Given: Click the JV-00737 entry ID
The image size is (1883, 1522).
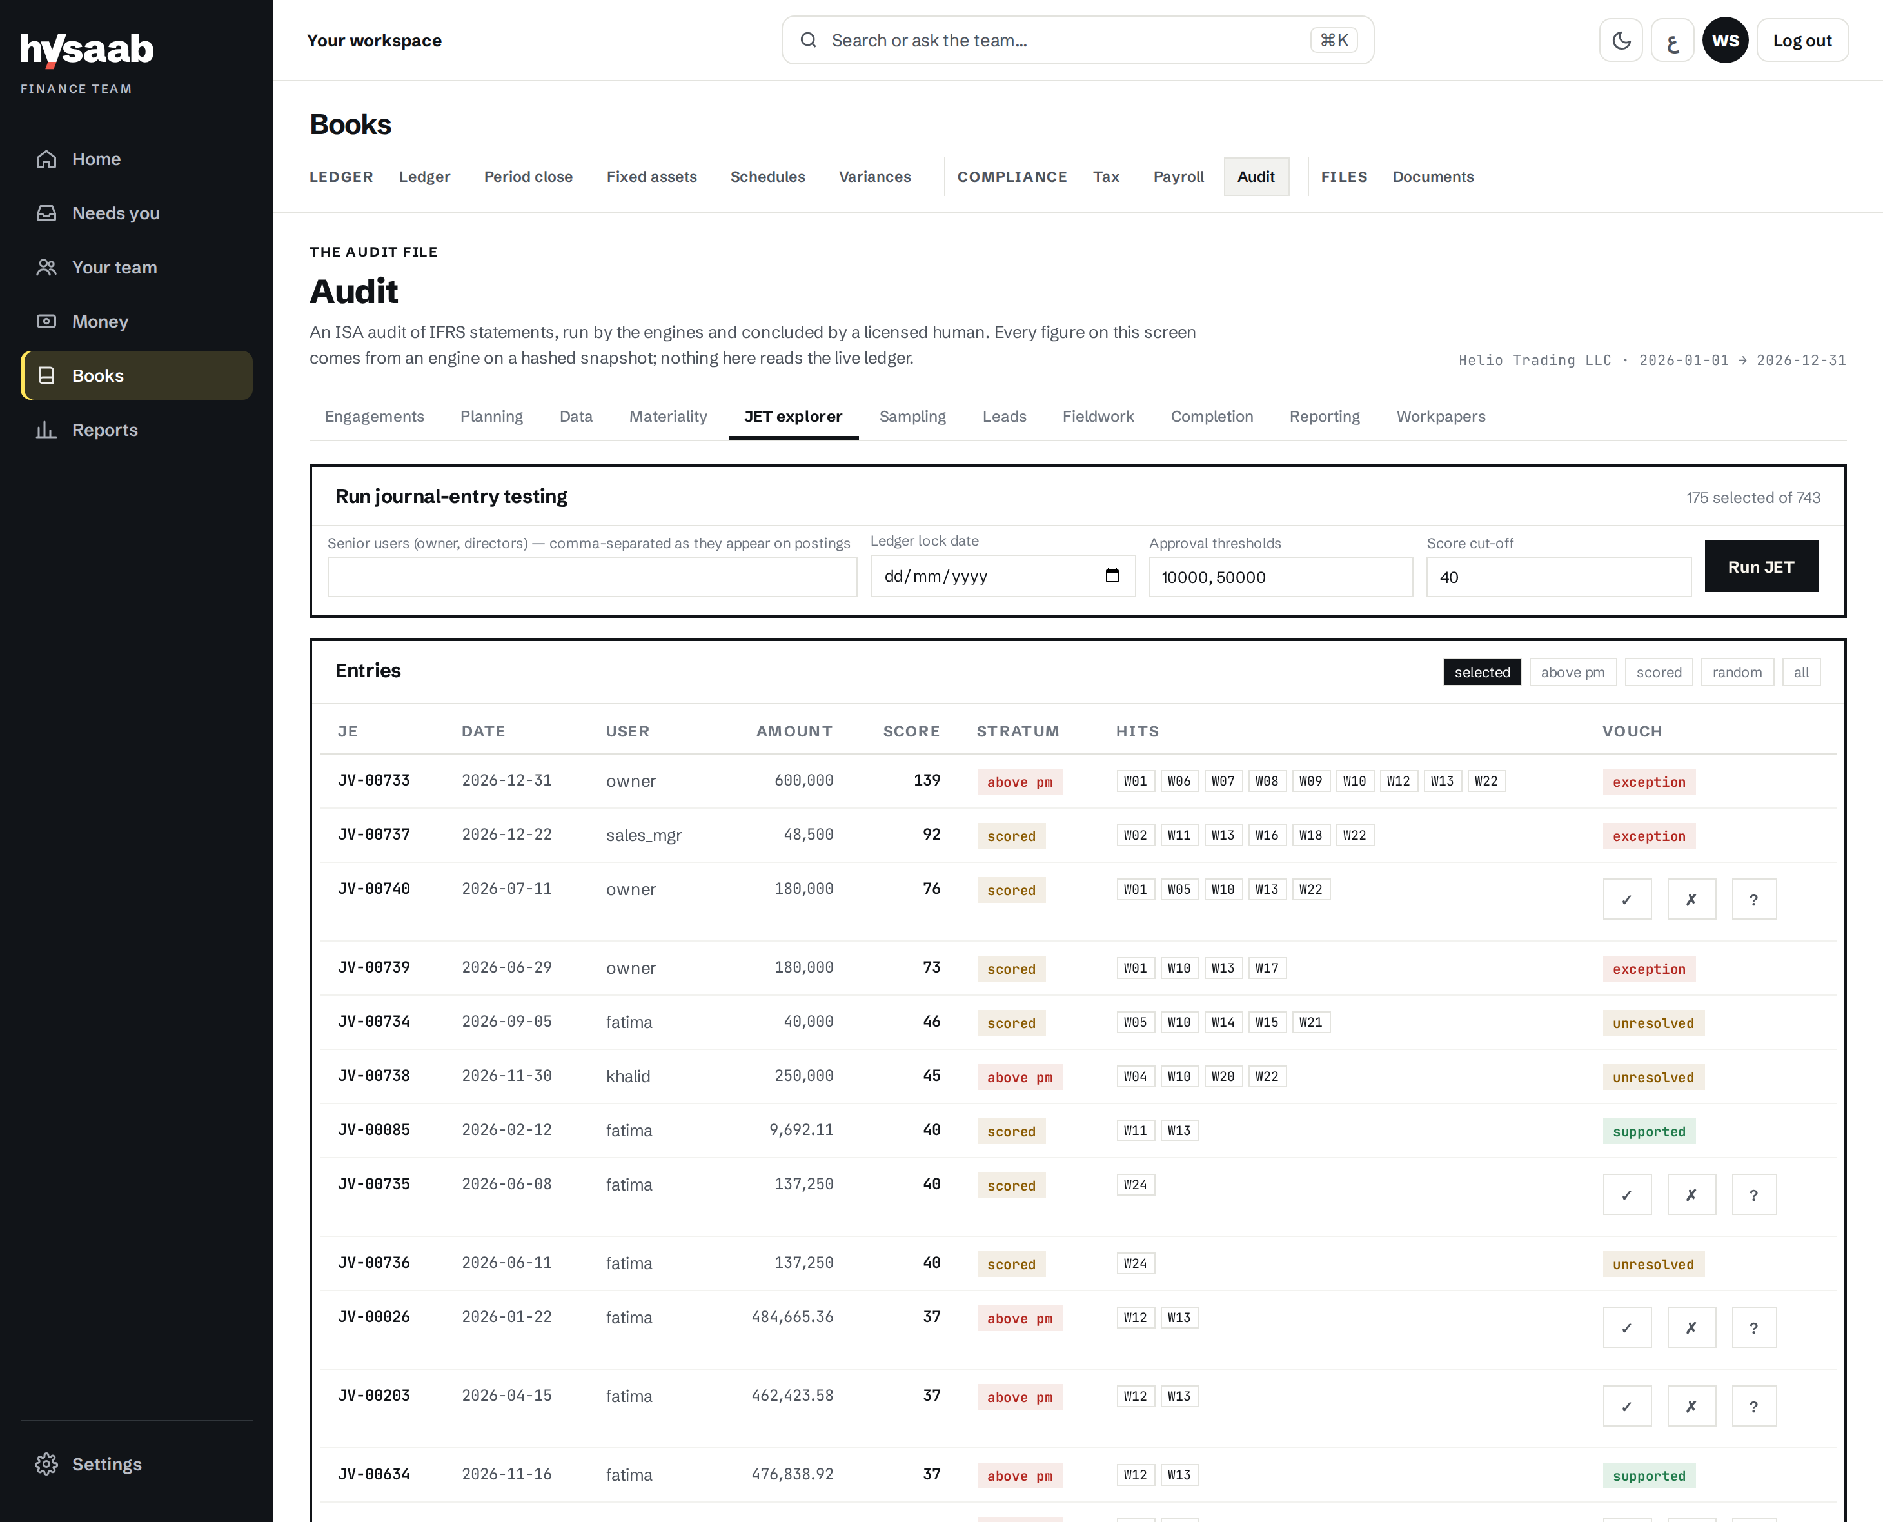Looking at the screenshot, I should (374, 835).
